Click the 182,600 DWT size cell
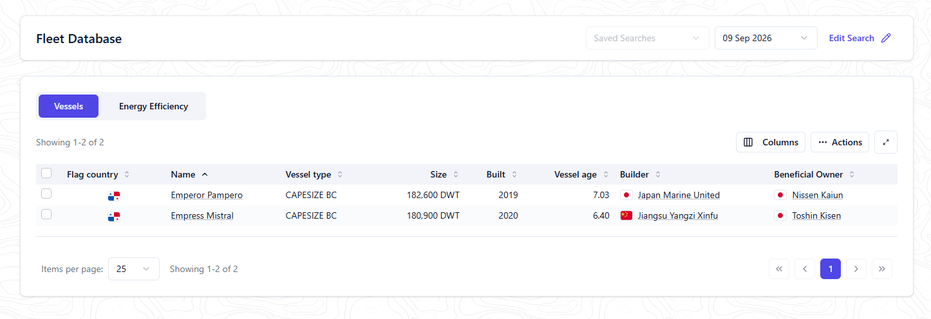The image size is (931, 319). point(433,195)
